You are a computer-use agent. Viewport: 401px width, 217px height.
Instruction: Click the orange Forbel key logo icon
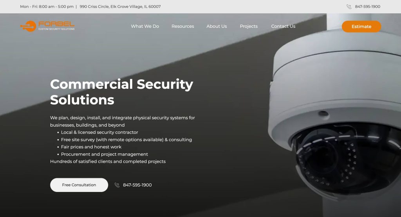click(28, 26)
